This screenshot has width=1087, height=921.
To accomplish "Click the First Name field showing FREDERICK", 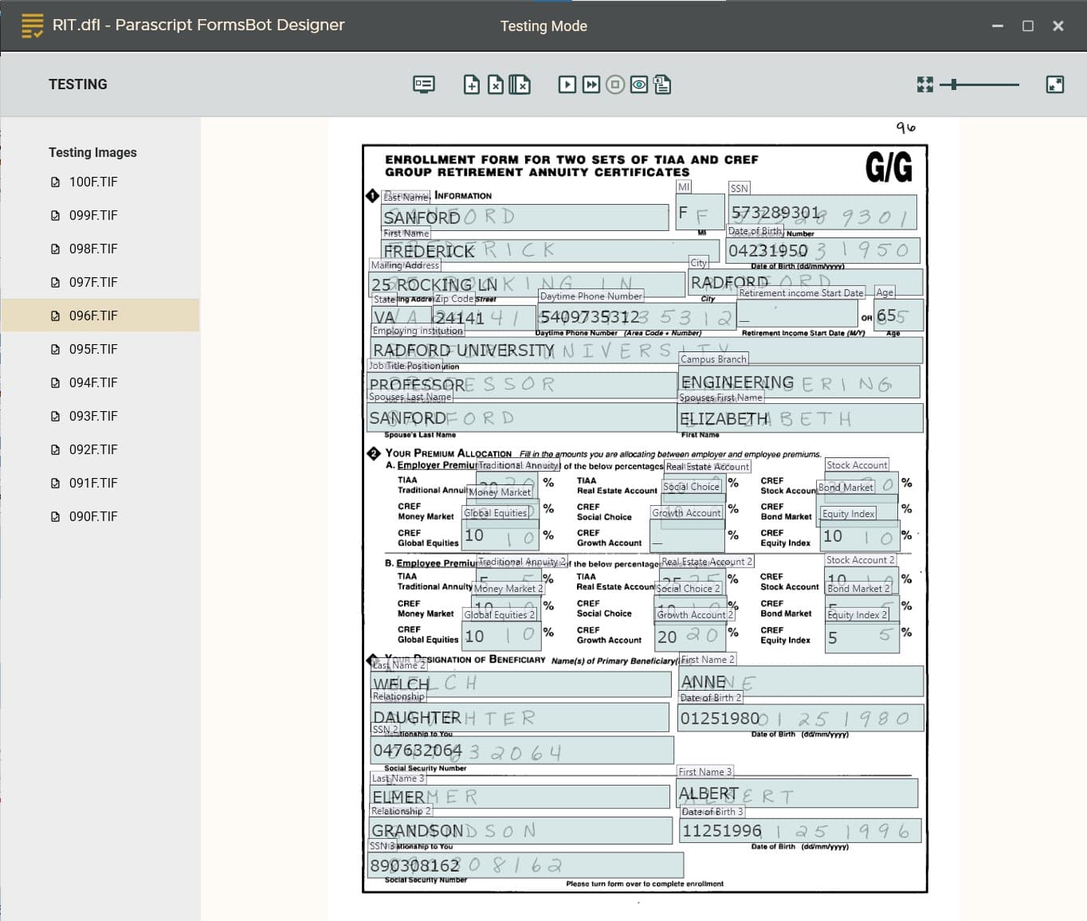I will 551,251.
